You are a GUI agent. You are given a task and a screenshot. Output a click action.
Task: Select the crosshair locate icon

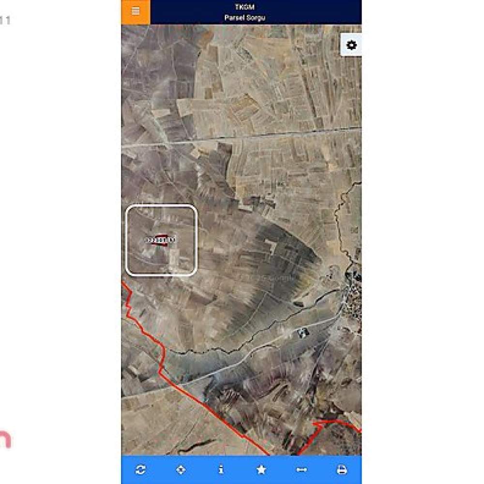[181, 470]
